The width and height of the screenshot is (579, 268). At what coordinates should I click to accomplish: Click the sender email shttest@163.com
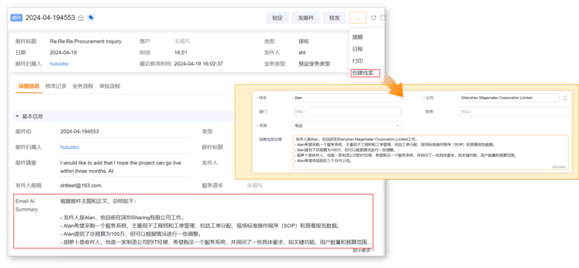(x=81, y=186)
